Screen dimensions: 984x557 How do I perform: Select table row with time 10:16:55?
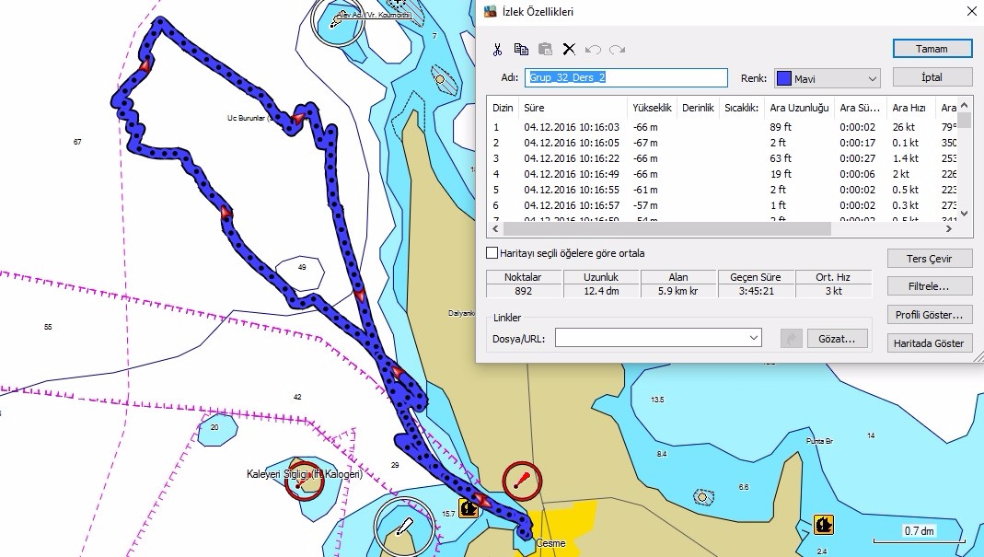point(723,190)
